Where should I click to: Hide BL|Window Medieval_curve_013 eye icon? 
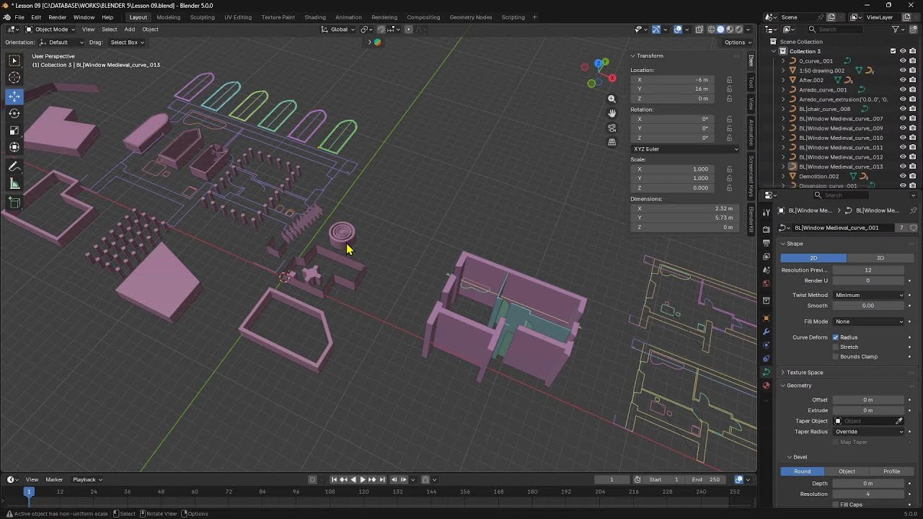(x=903, y=167)
